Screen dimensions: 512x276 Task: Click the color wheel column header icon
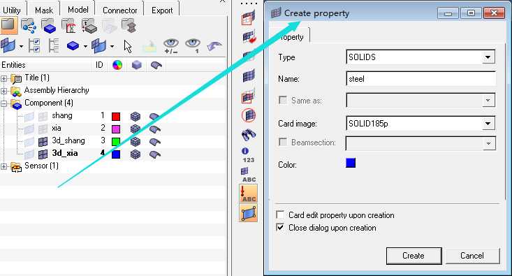117,65
